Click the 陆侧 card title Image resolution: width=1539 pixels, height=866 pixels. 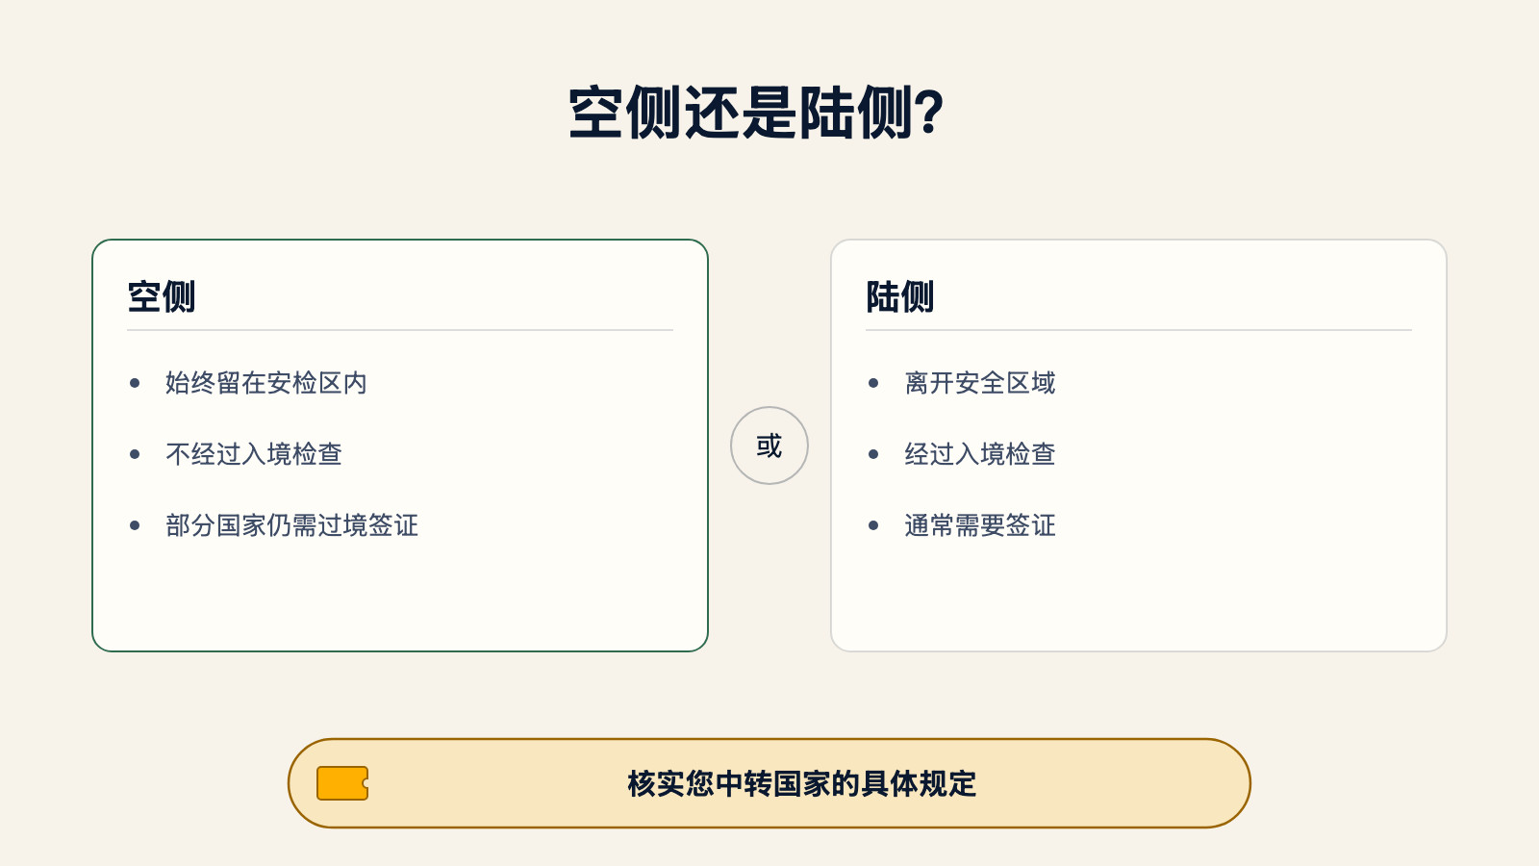(x=900, y=296)
